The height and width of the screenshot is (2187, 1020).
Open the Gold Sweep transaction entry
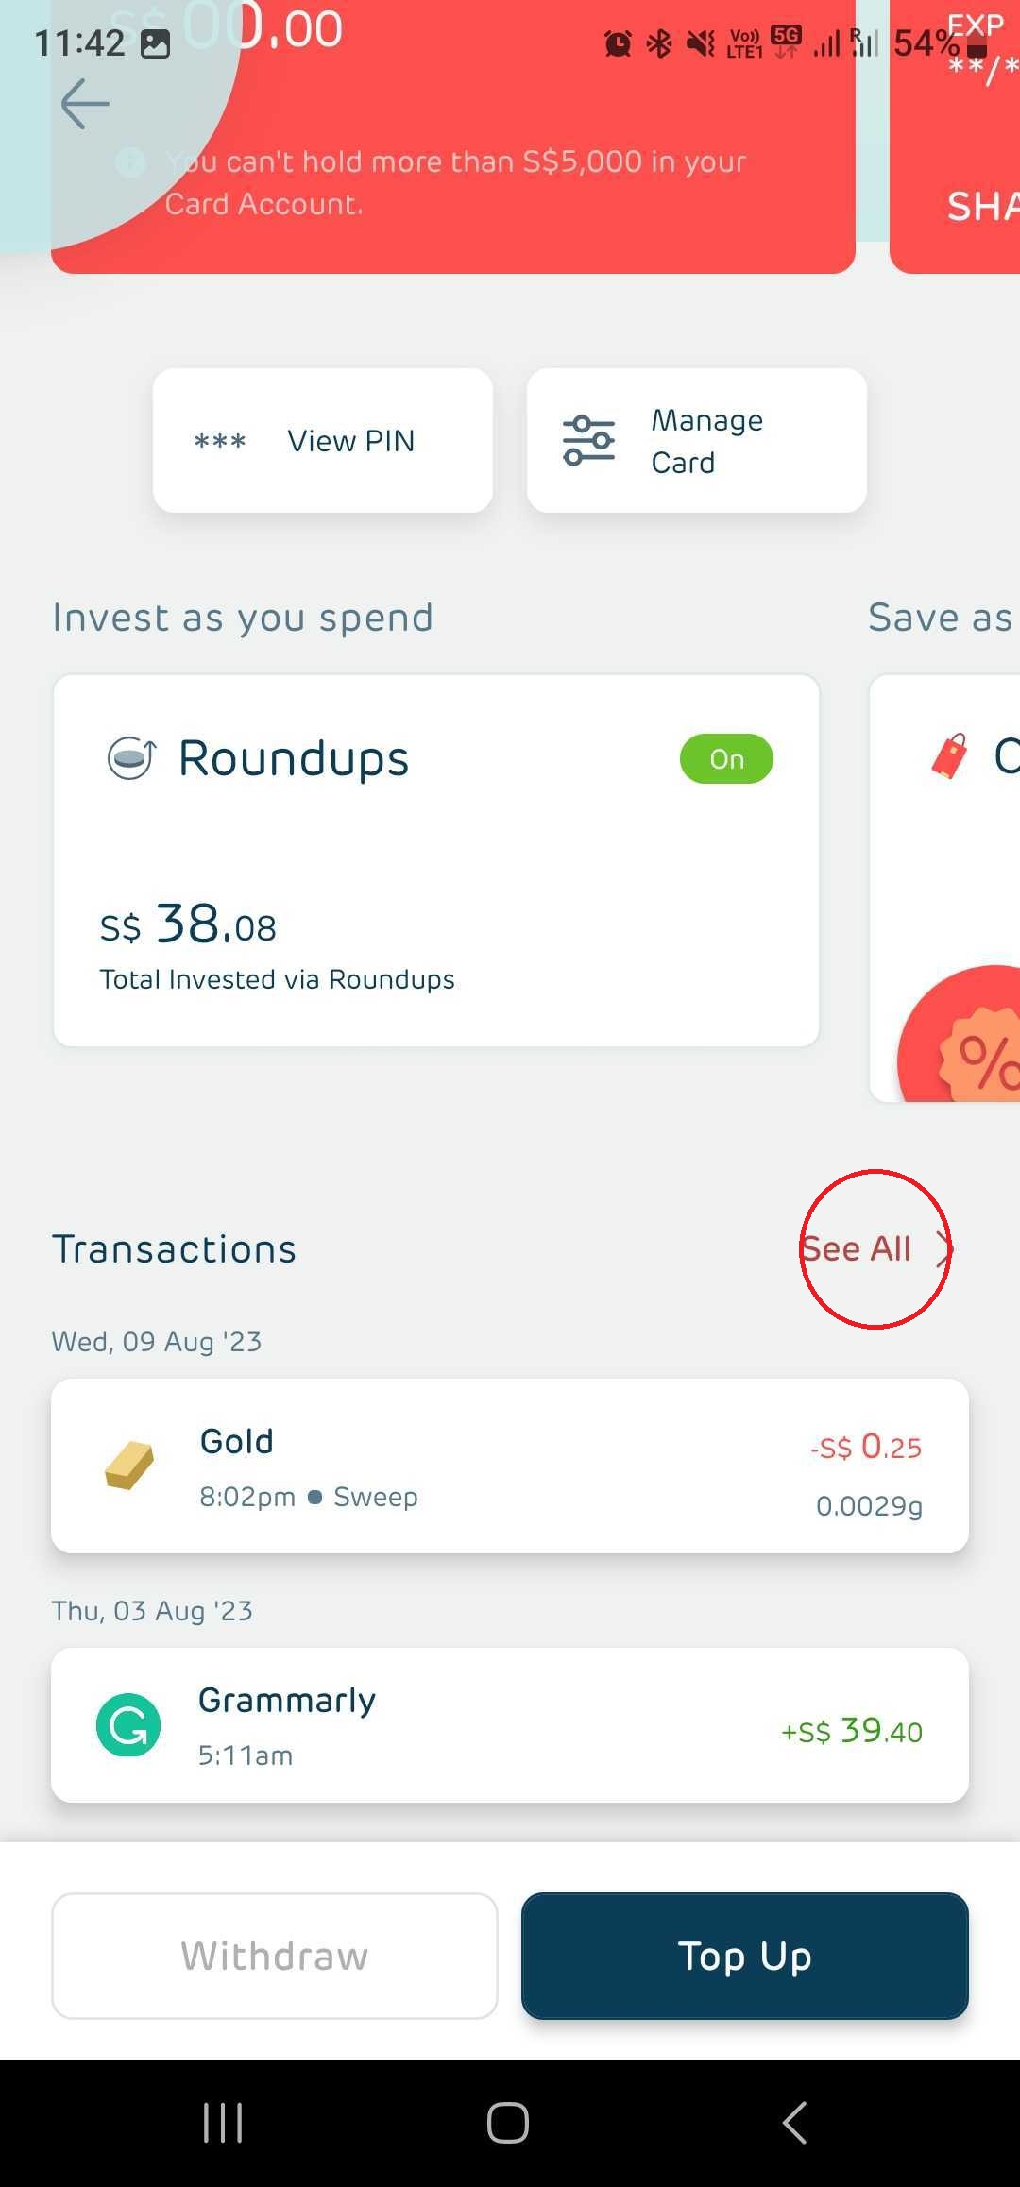click(x=510, y=1466)
